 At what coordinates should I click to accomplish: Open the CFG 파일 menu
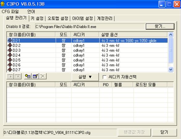10,11
